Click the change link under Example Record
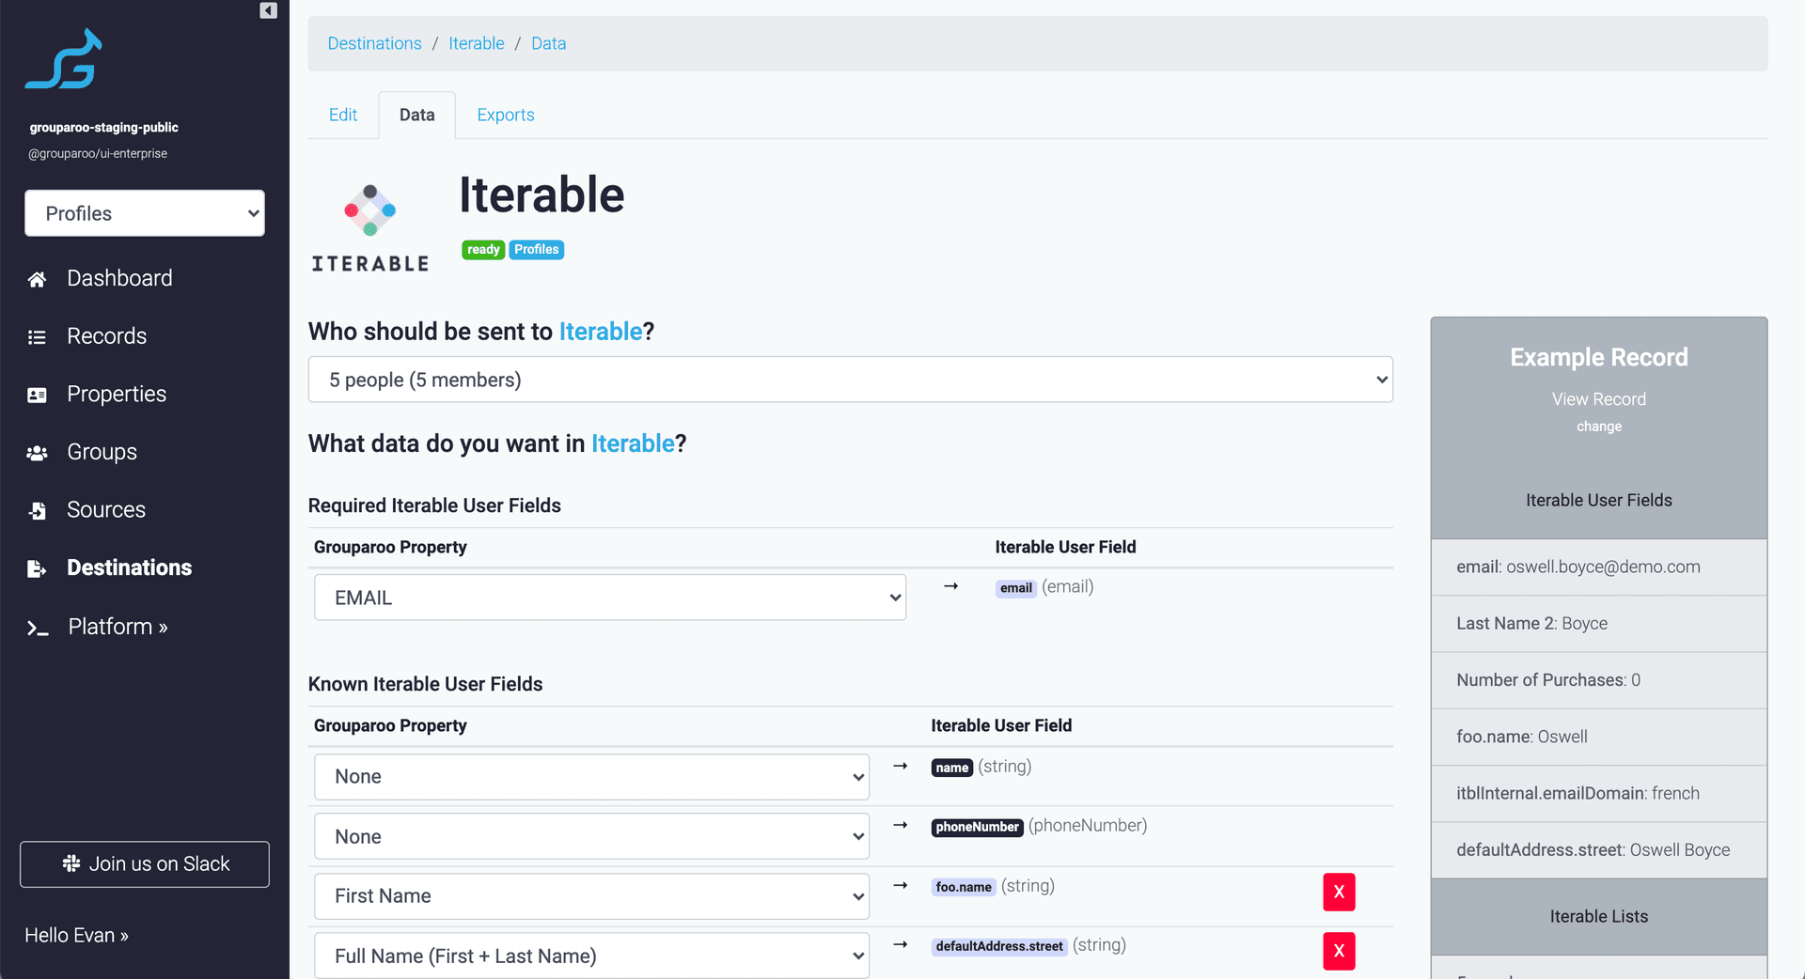Image resolution: width=1805 pixels, height=979 pixels. click(x=1598, y=427)
